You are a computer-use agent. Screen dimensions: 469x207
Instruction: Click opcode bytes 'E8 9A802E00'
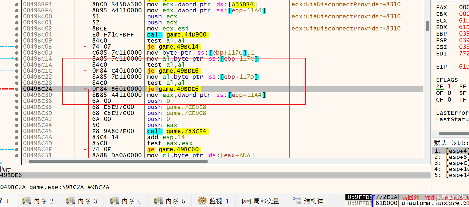click(x=113, y=131)
